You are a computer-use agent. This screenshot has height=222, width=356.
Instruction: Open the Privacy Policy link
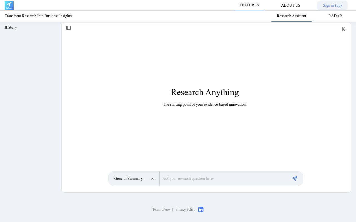click(185, 210)
